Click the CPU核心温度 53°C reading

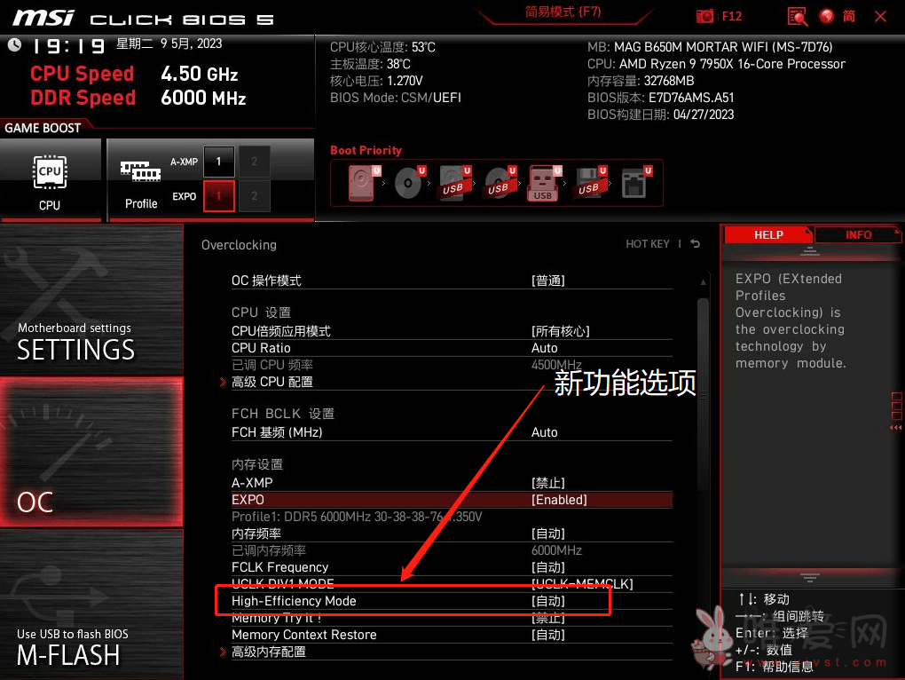click(x=382, y=47)
